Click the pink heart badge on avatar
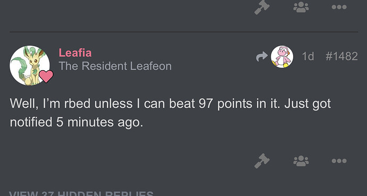Screen dimensions: 367x196 (x=46, y=76)
